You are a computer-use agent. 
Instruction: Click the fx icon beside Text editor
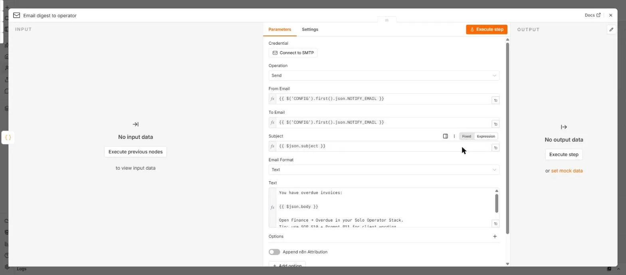click(x=273, y=208)
